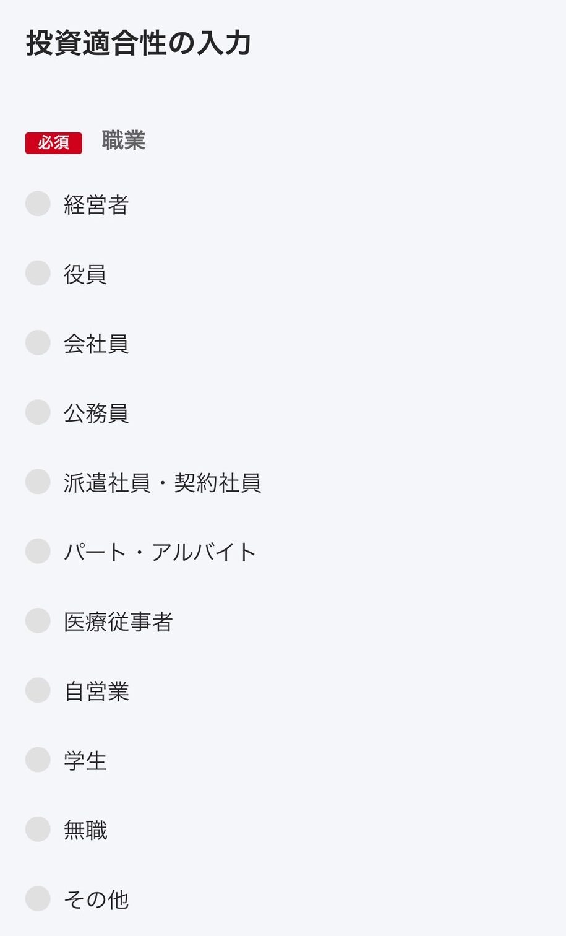Select the 医療従事者 radio button
Image resolution: width=566 pixels, height=936 pixels.
pos(38,620)
